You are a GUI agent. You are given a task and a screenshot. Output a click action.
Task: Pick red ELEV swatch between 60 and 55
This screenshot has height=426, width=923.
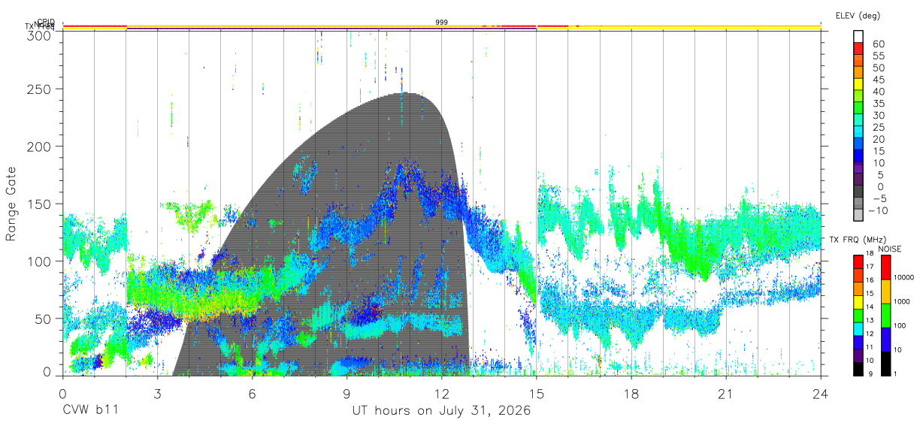click(858, 49)
